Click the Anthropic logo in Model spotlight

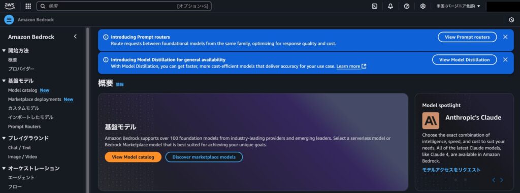[x=431, y=120]
